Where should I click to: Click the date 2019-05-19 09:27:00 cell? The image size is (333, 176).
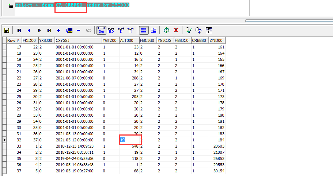coord(78,171)
